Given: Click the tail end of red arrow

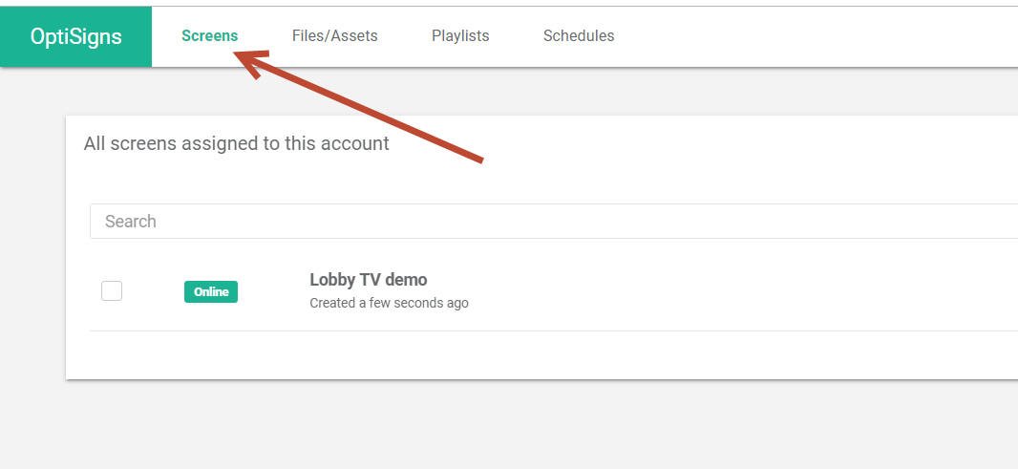Looking at the screenshot, I should tap(479, 159).
